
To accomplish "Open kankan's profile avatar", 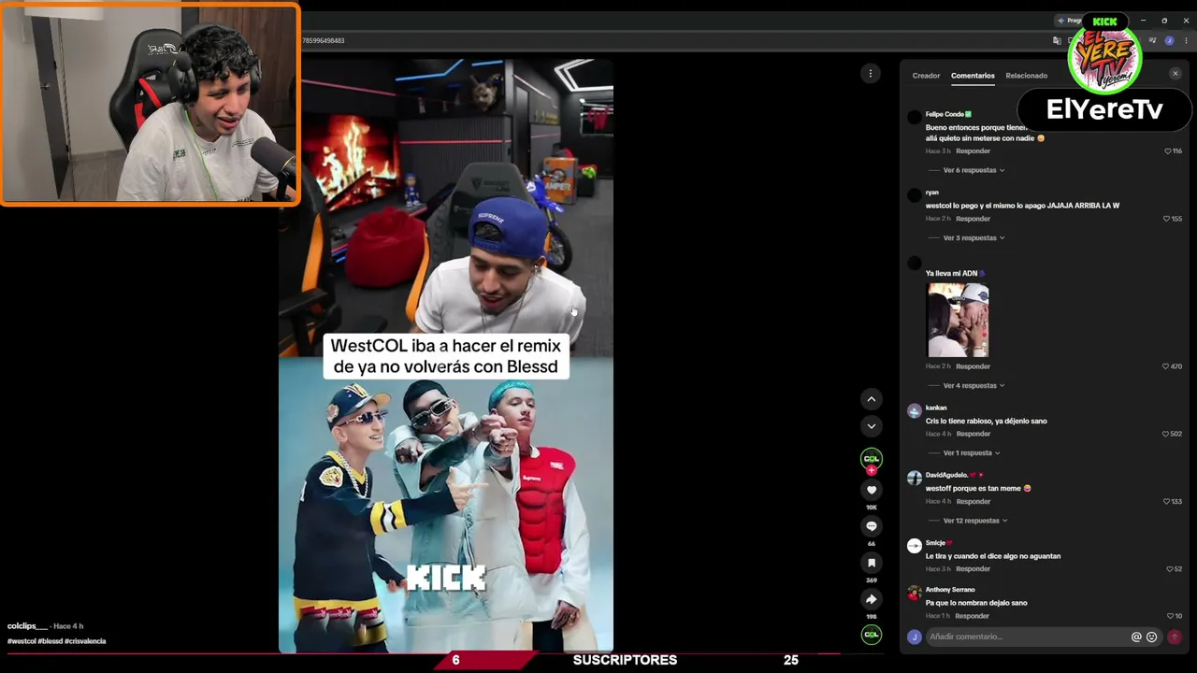I will pos(915,410).
